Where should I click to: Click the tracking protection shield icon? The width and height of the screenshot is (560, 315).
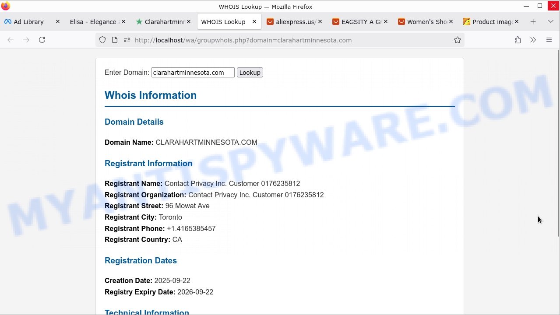pyautogui.click(x=102, y=40)
